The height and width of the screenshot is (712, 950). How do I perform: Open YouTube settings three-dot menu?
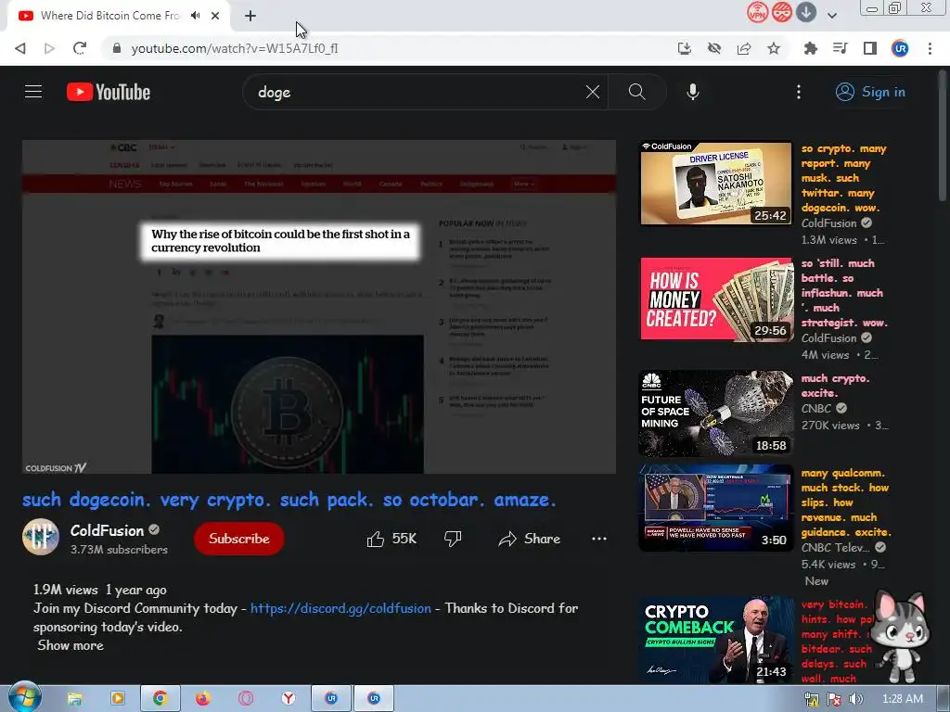click(x=799, y=92)
